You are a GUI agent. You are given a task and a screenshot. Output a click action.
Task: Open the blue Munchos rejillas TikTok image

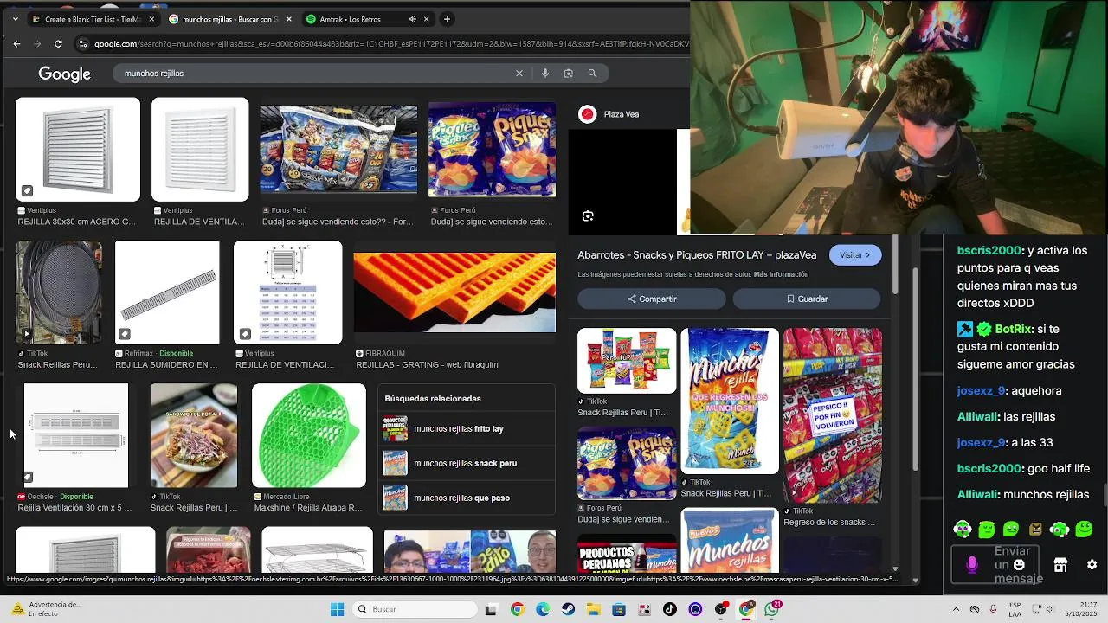tap(730, 400)
